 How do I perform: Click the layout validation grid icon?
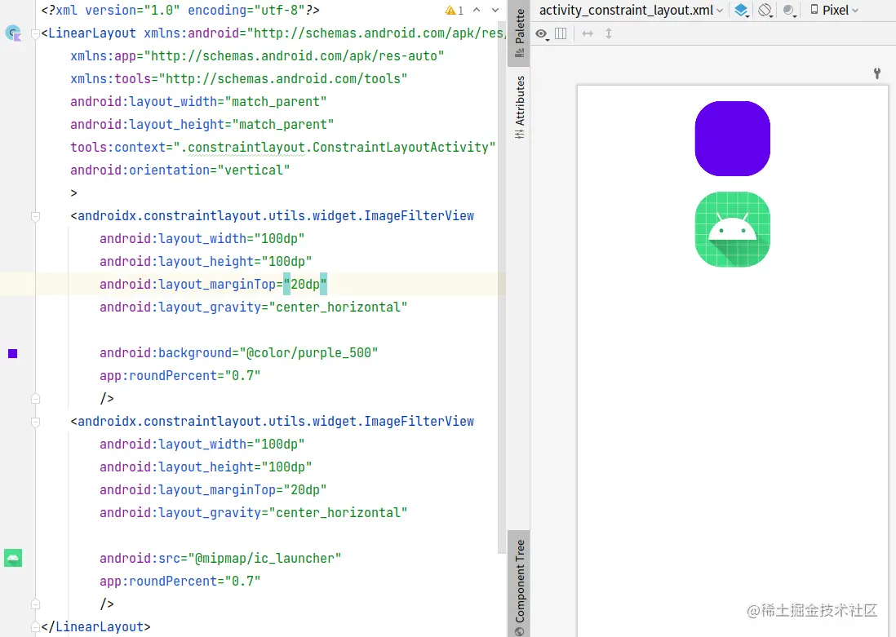click(560, 34)
